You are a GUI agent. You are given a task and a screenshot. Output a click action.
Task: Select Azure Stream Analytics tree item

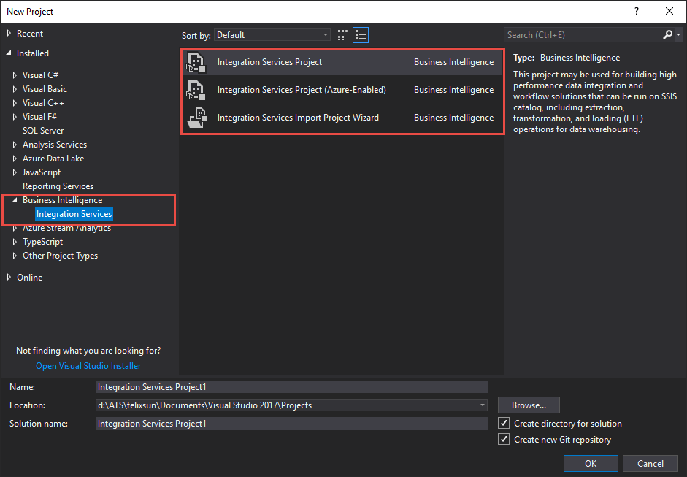(66, 228)
